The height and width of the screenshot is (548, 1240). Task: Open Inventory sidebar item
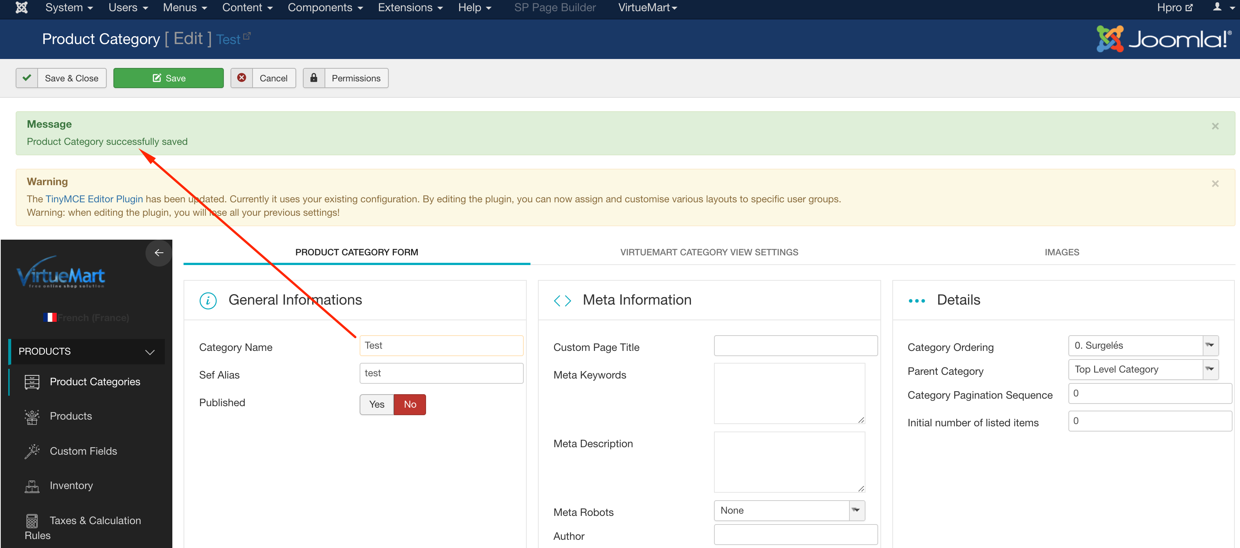point(71,485)
